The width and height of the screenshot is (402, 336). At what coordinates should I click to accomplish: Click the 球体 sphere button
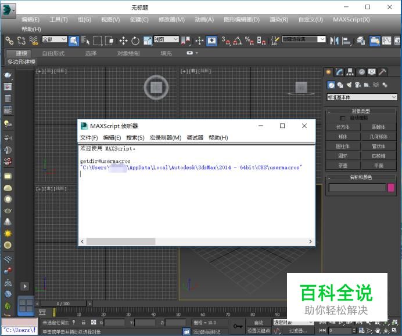tap(343, 137)
